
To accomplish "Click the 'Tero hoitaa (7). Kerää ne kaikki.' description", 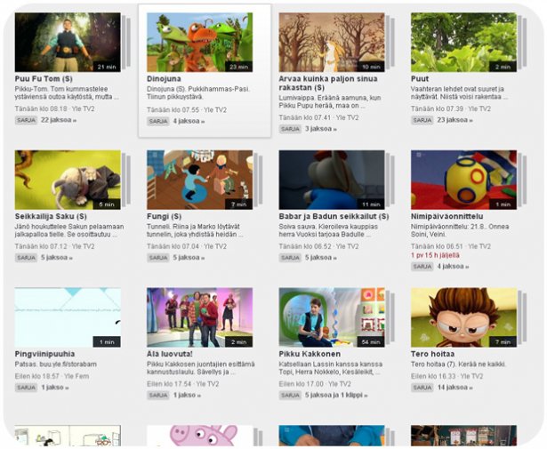I will [x=458, y=365].
